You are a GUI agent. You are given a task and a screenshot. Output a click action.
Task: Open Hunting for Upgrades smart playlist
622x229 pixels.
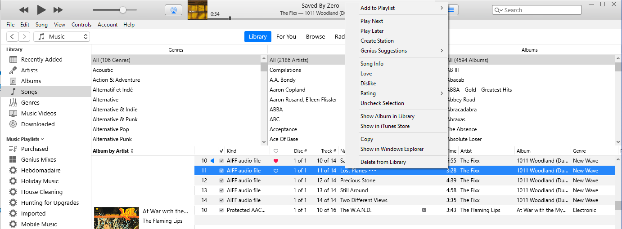click(x=50, y=203)
